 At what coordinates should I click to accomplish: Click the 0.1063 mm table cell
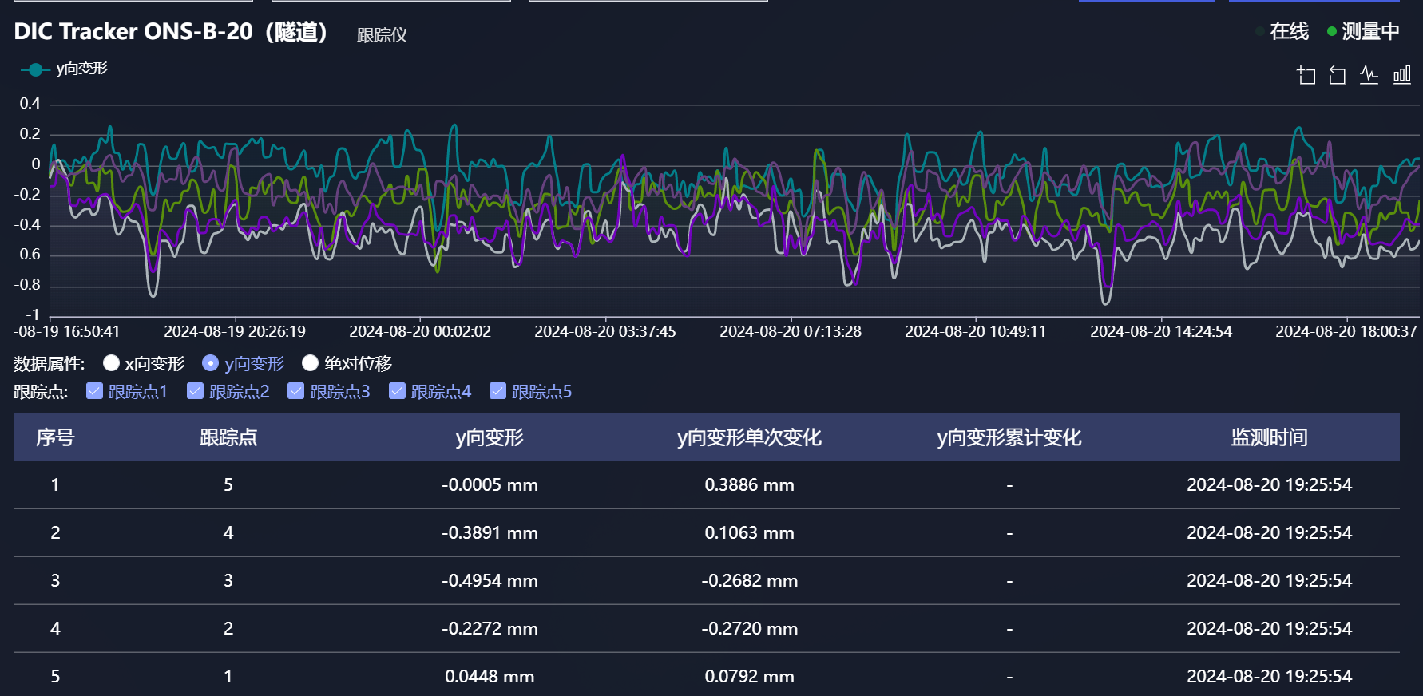click(x=749, y=533)
